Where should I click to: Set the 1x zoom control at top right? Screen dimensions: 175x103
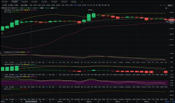160,5
